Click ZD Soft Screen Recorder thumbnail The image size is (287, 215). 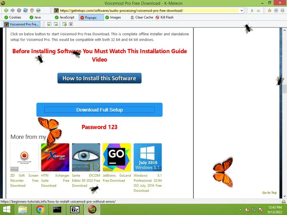pyautogui.click(x=24, y=157)
